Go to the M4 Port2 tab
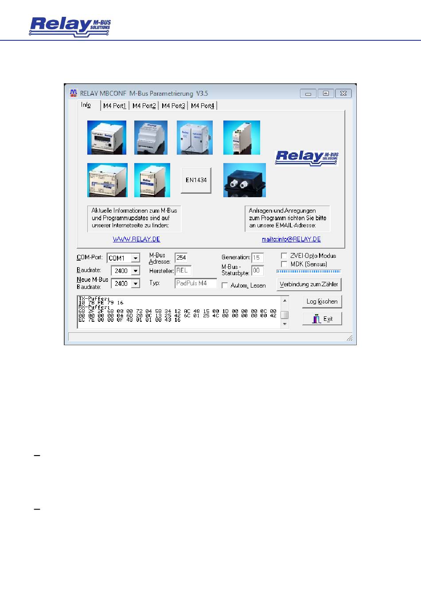Screen dimensions: 421x596 click(x=144, y=106)
